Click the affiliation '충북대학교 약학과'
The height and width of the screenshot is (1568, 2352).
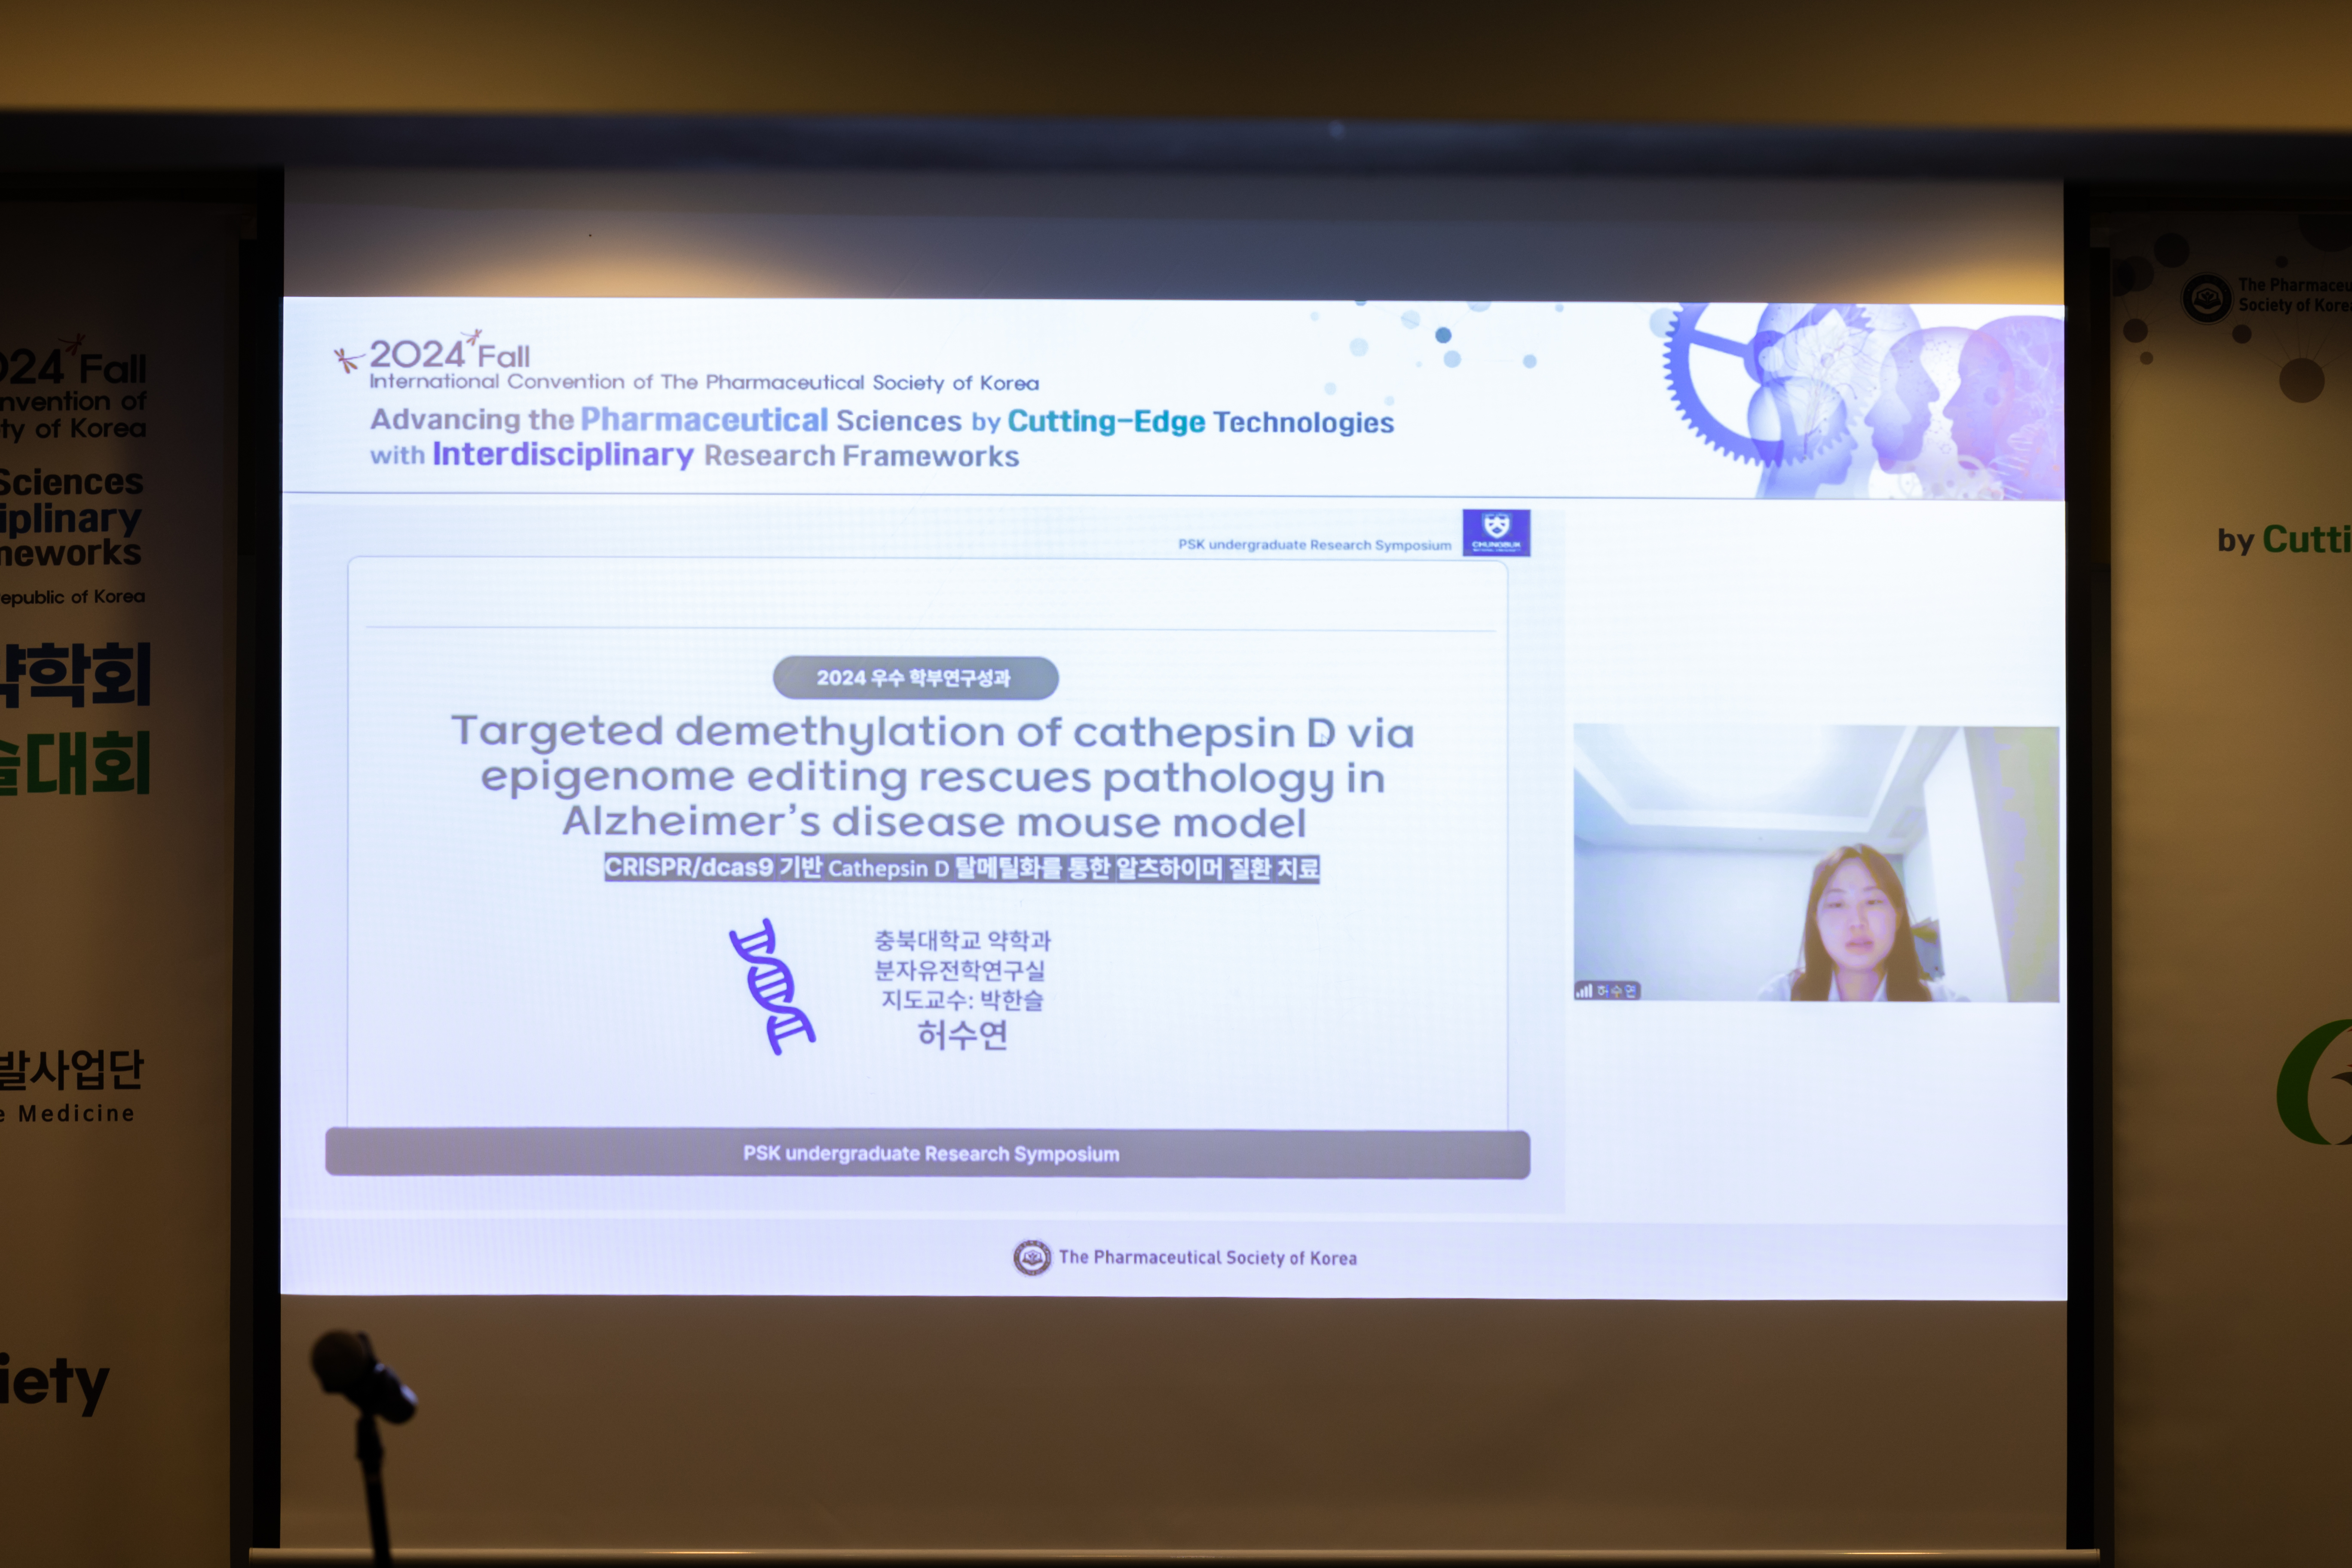tap(962, 940)
